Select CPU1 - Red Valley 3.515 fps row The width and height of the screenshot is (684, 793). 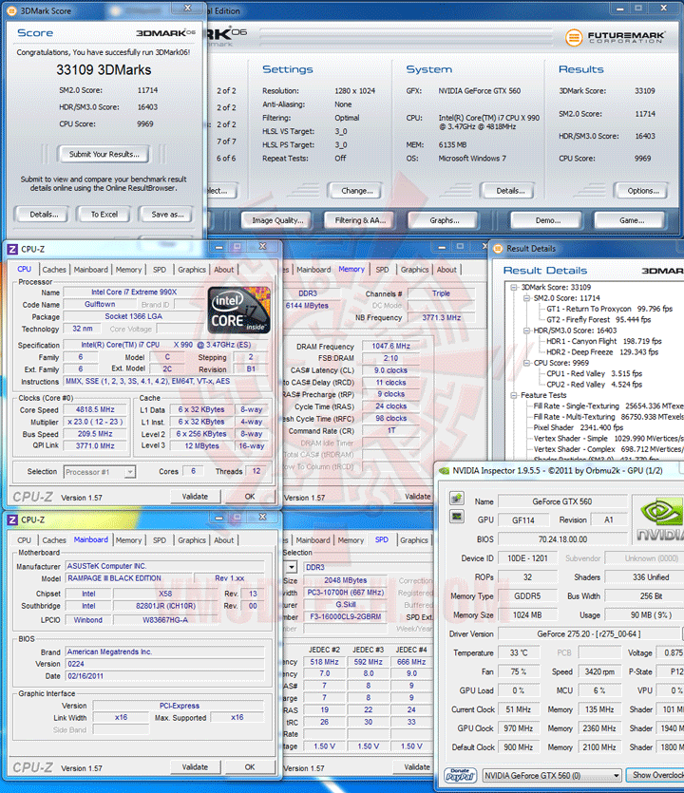pyautogui.click(x=594, y=374)
